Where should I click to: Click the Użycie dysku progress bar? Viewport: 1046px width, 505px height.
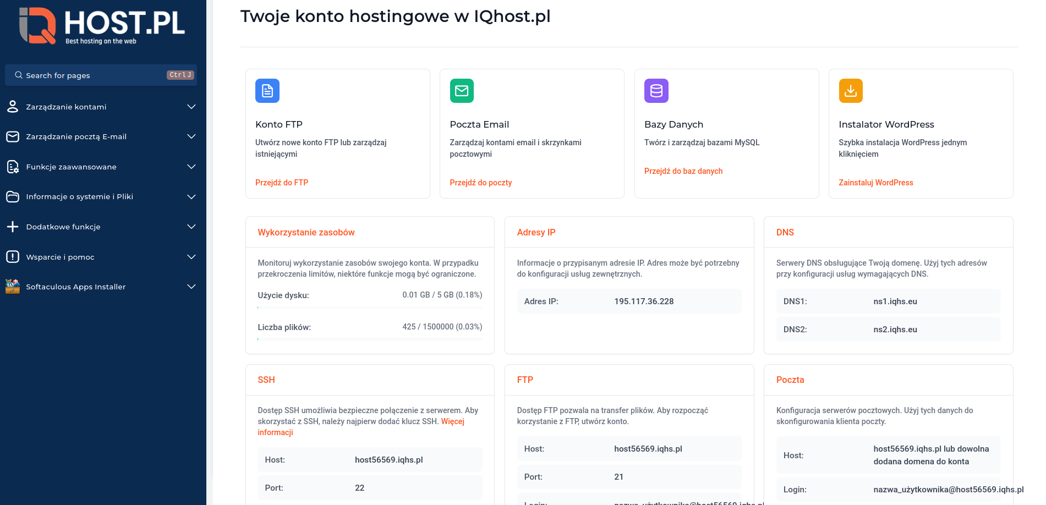pos(370,308)
